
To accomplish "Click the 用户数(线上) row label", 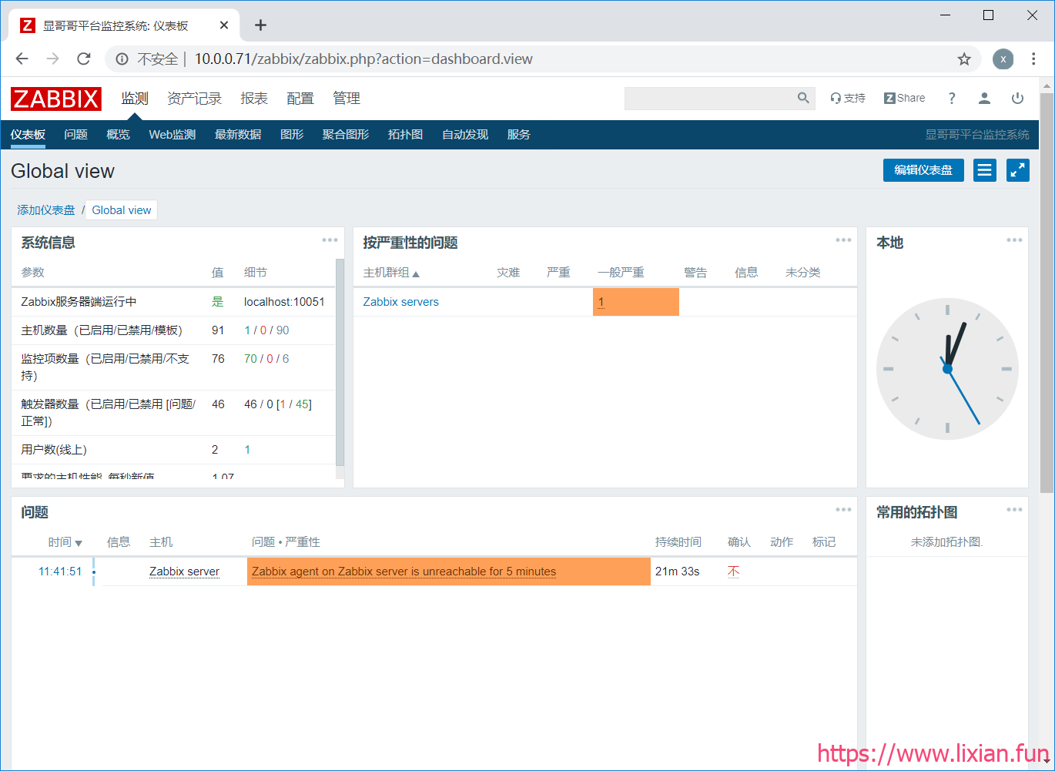I will tap(54, 450).
